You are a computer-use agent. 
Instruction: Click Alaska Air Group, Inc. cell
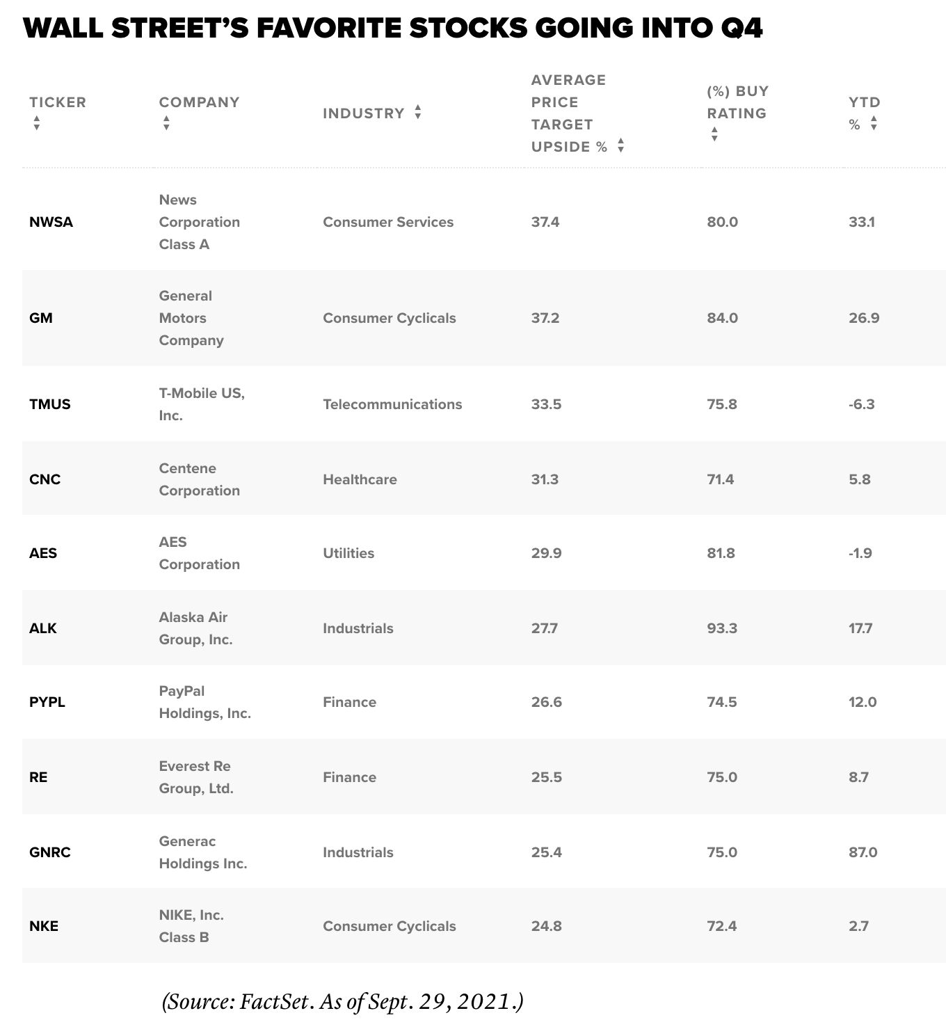tap(195, 628)
